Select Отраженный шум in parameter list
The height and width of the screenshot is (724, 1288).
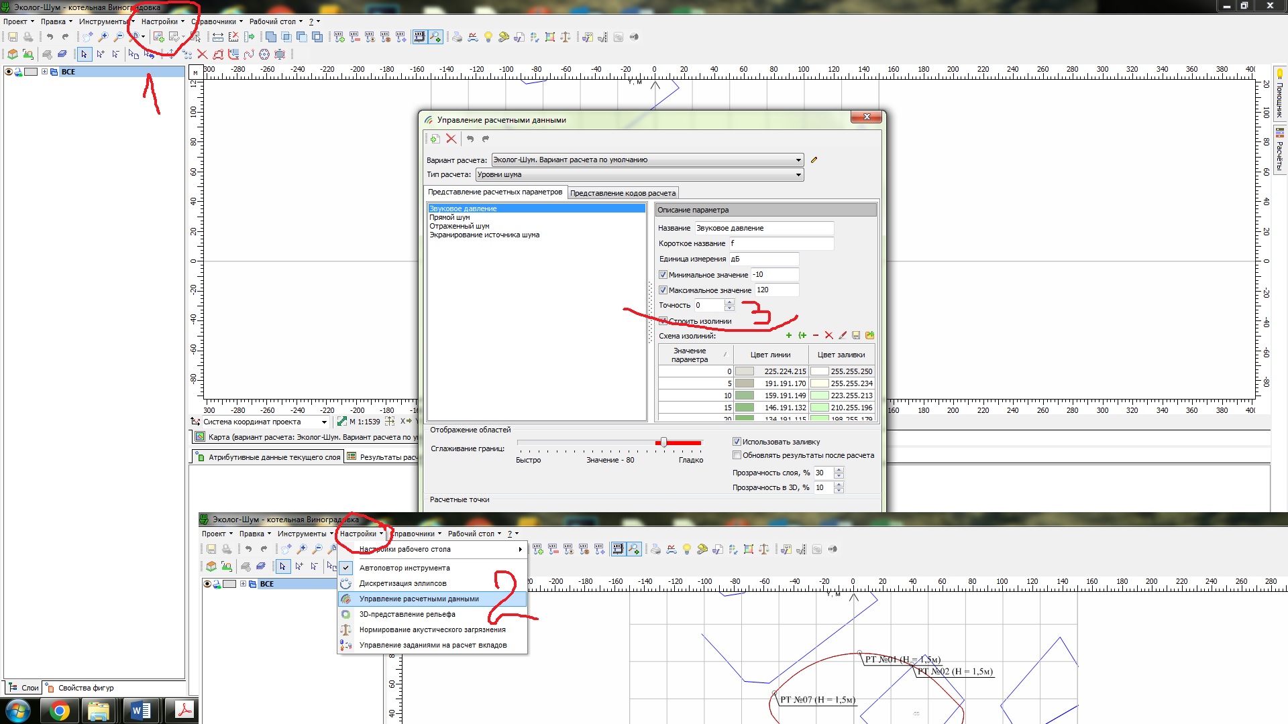tap(460, 226)
